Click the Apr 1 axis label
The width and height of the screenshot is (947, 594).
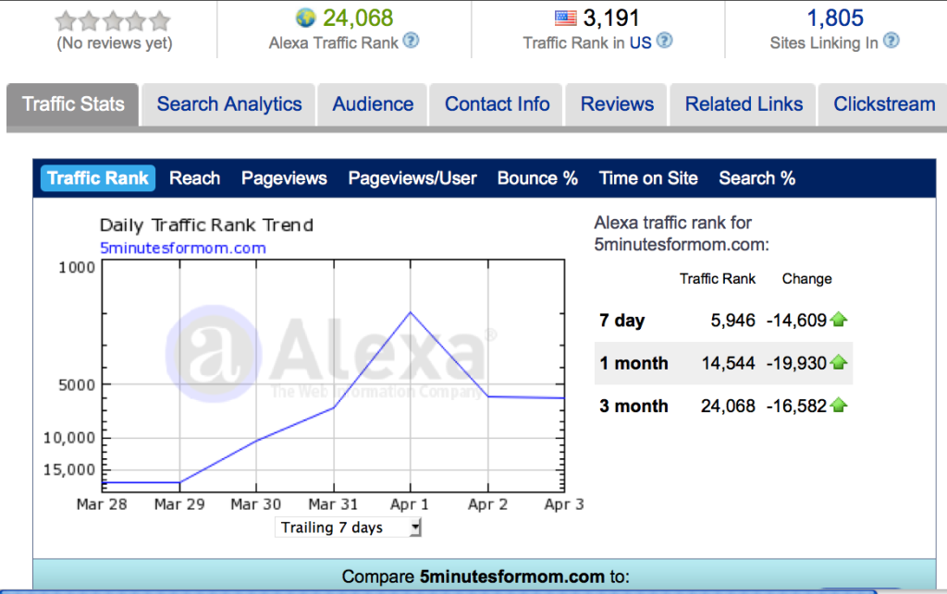point(410,504)
